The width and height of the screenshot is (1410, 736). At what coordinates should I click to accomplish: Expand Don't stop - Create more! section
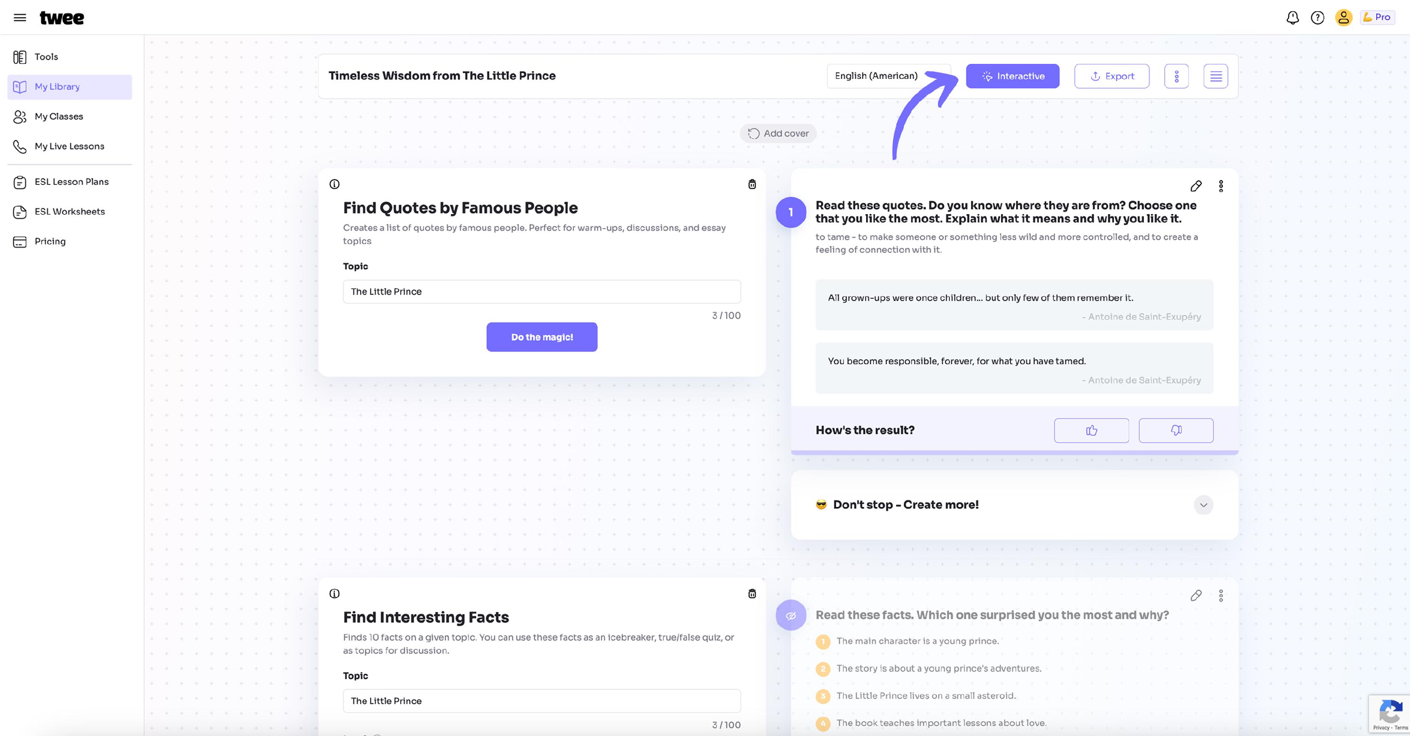[x=1203, y=505]
